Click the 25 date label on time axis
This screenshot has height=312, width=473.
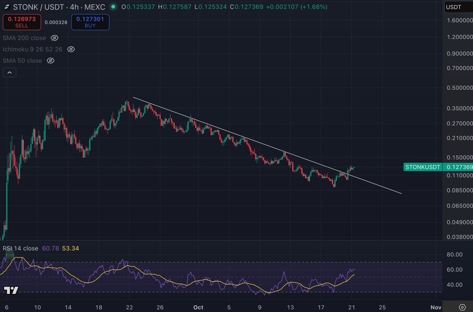coord(382,307)
